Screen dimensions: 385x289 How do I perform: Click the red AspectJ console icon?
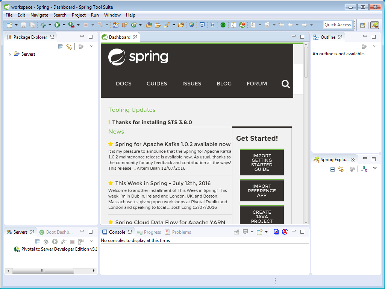pyautogui.click(x=285, y=232)
